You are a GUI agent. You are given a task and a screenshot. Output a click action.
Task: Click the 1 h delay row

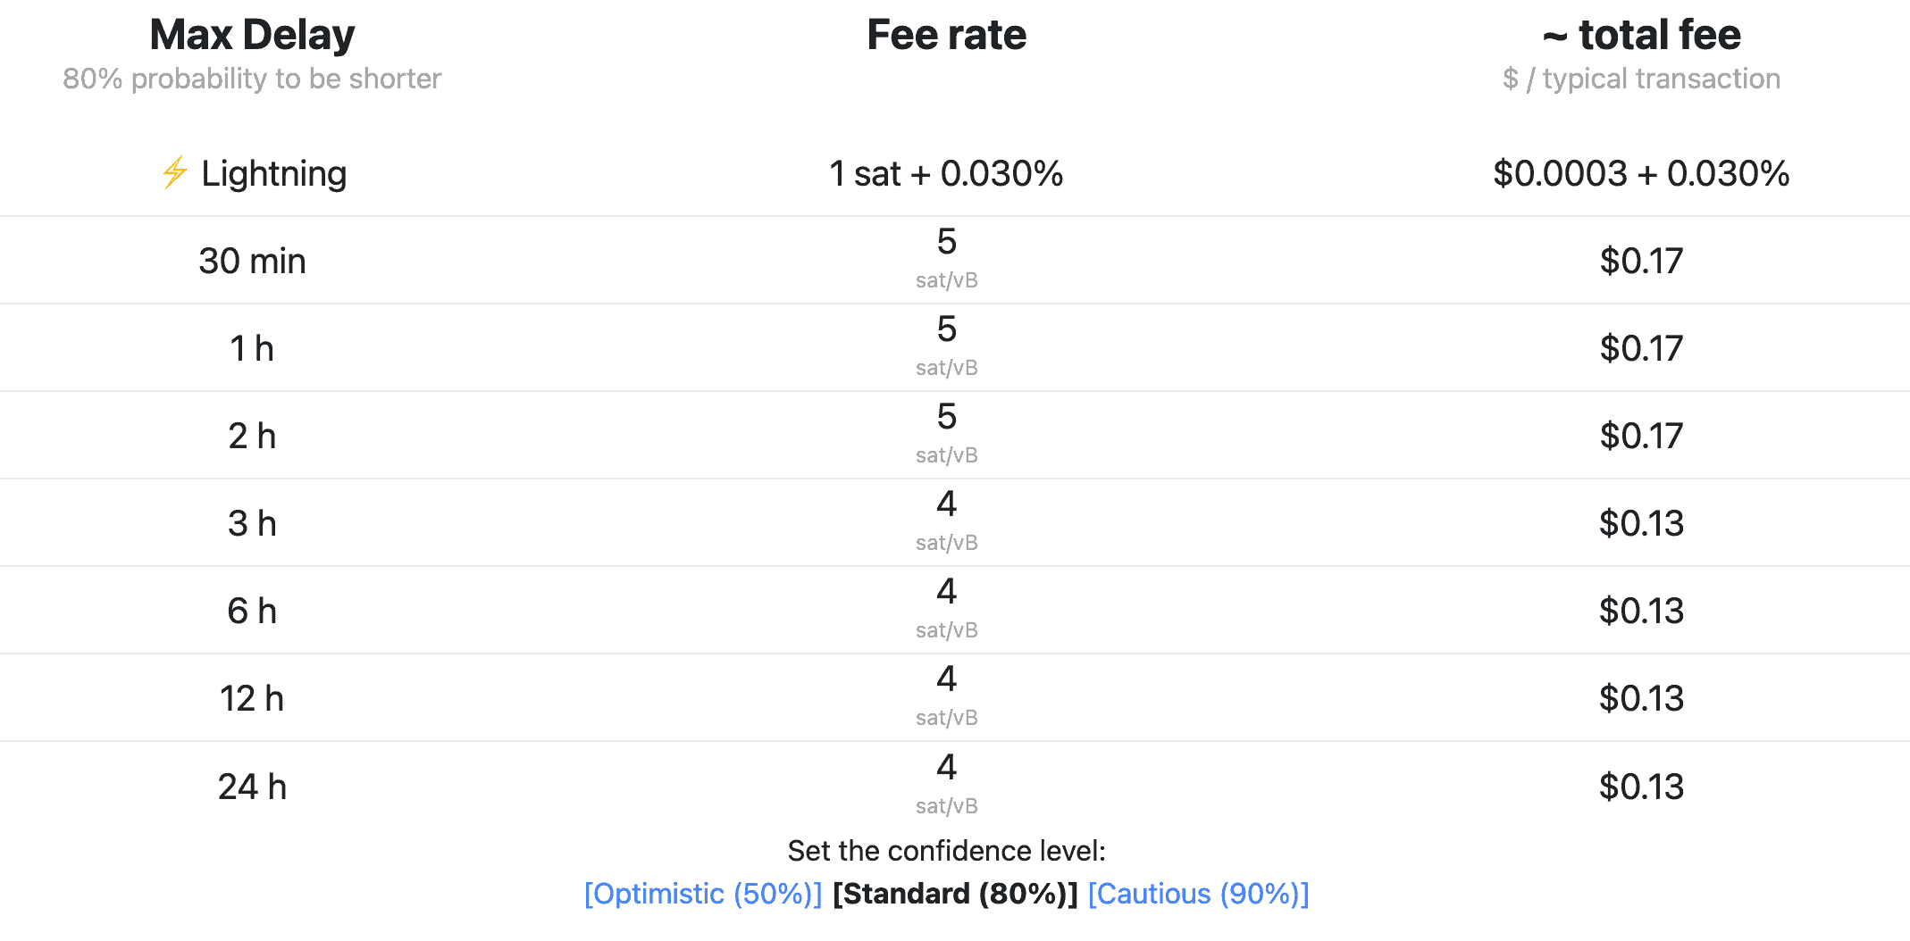252,348
